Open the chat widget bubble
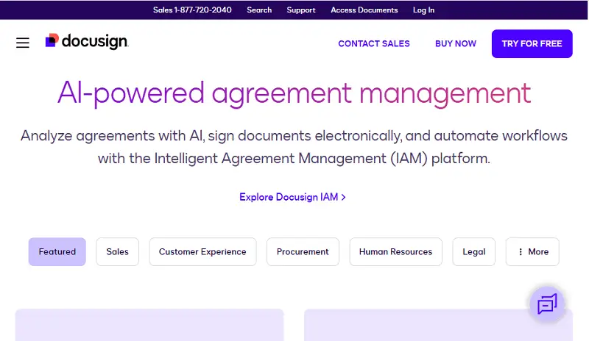Image resolution: width=589 pixels, height=341 pixels. [547, 304]
